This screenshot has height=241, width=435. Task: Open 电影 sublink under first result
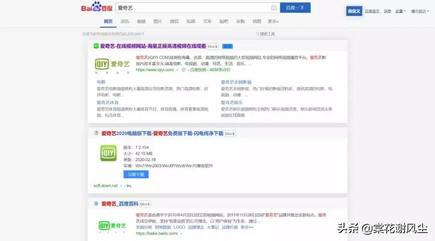[101, 82]
